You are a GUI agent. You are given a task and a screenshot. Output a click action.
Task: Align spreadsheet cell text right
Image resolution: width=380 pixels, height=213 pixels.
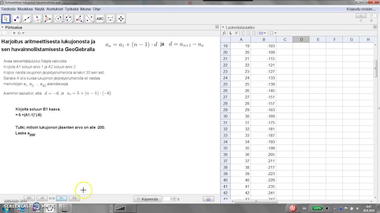click(x=254, y=33)
